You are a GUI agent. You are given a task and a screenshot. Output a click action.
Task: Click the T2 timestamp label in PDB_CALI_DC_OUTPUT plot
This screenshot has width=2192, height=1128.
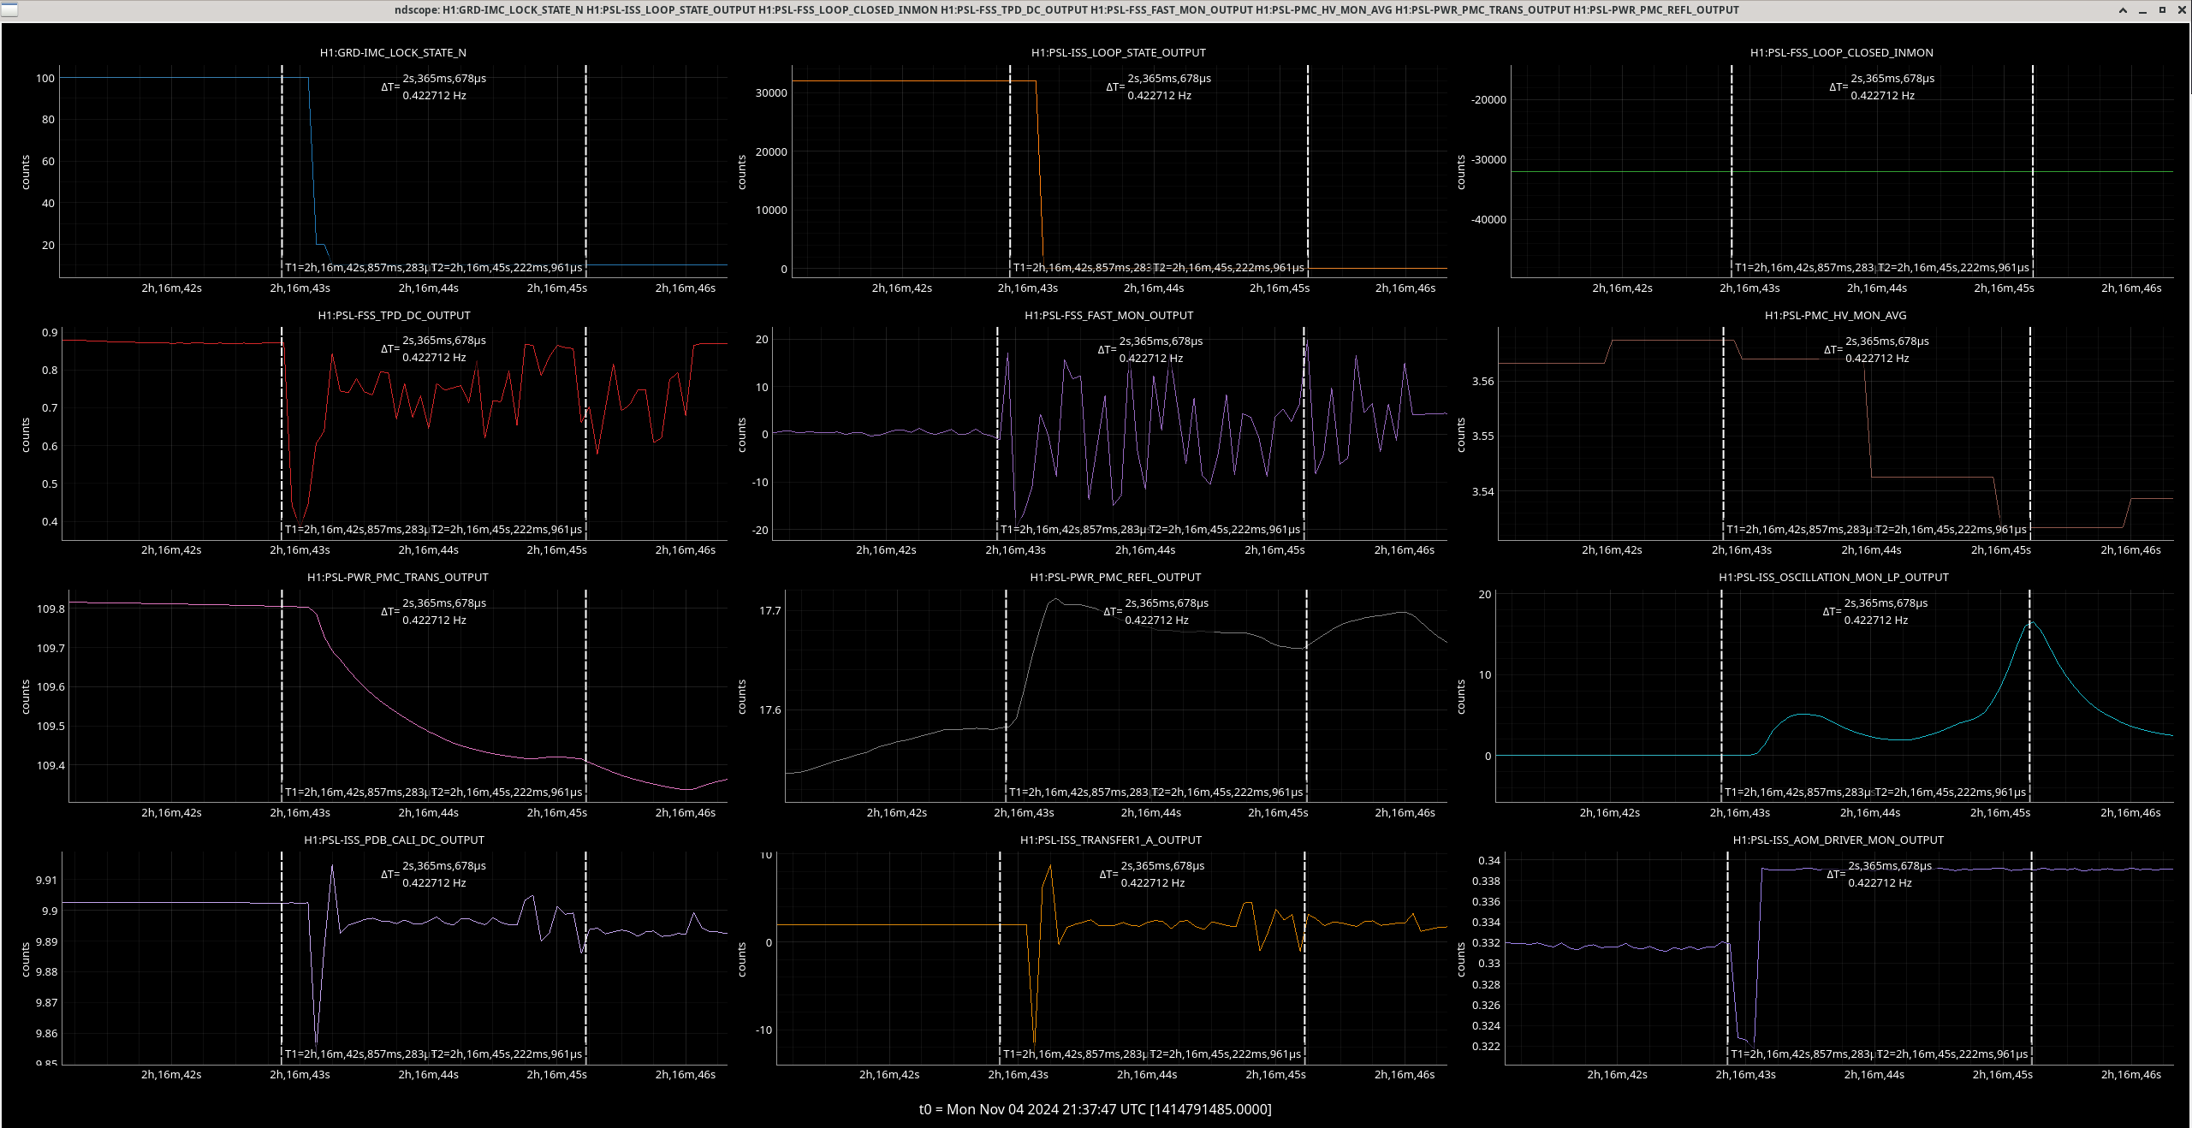(x=507, y=1054)
